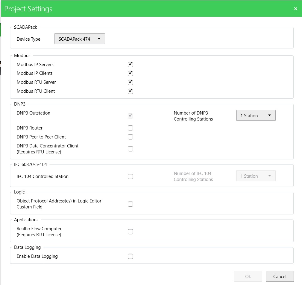Click the IEC 104 Controlled Station label
This screenshot has width=302, height=285.
(43, 176)
